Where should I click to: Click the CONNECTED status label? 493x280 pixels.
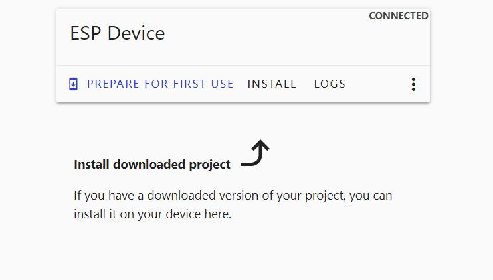point(399,16)
